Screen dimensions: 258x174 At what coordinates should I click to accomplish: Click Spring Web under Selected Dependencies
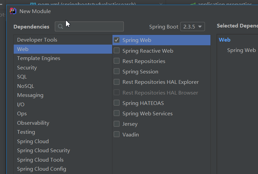[241, 50]
